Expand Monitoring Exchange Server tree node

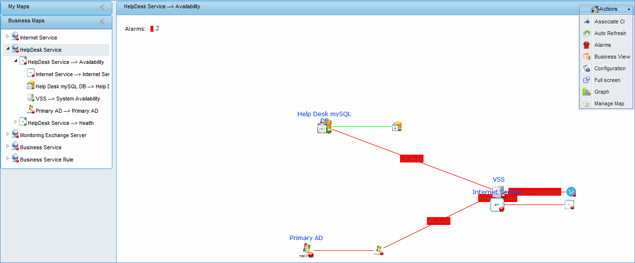coord(7,135)
